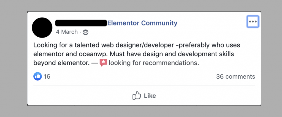Open the Elementor Community group link
The width and height of the screenshot is (282, 117).
pyautogui.click(x=142, y=23)
